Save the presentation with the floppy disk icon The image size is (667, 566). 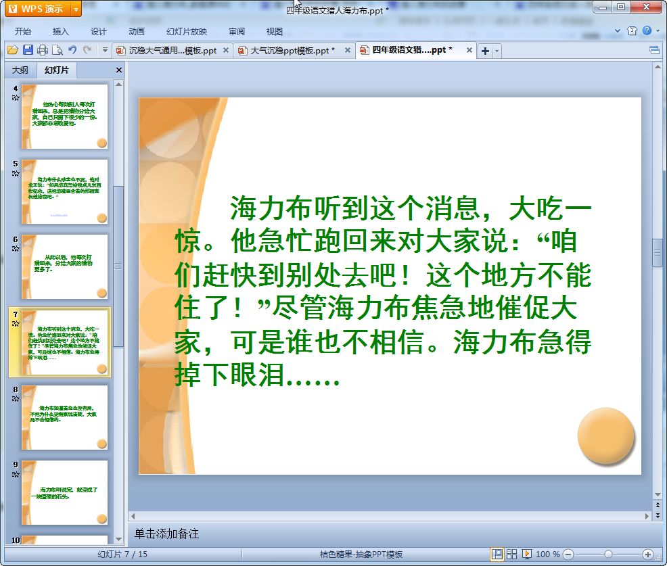click(28, 50)
